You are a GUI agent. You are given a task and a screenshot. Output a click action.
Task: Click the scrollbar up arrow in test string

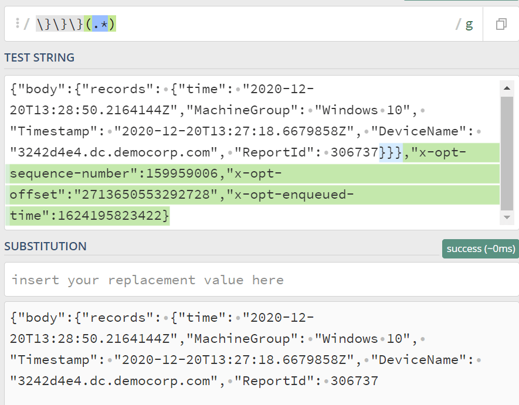(507, 89)
